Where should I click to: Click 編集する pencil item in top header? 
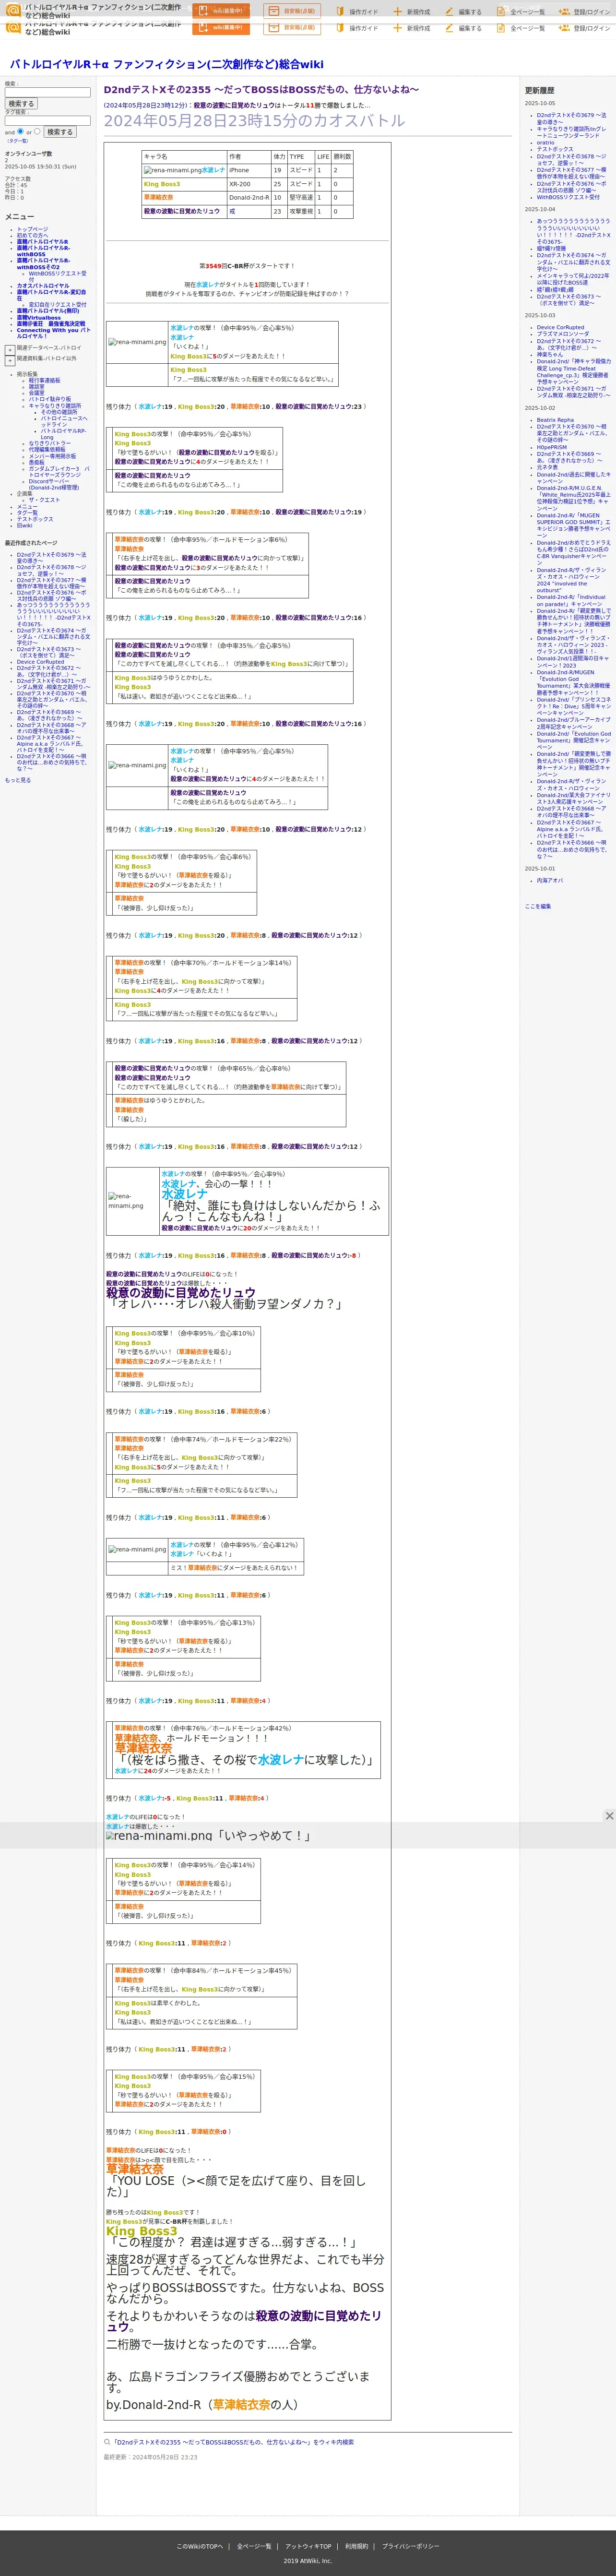[463, 12]
